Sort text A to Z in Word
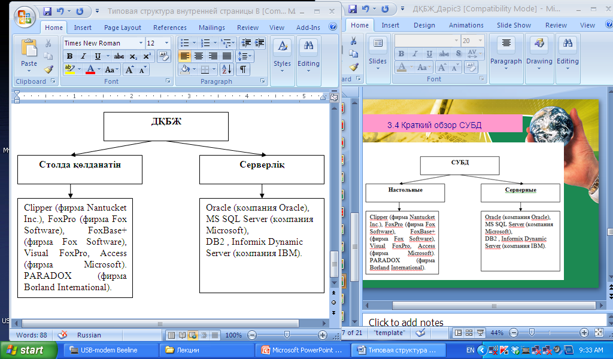 point(227,69)
